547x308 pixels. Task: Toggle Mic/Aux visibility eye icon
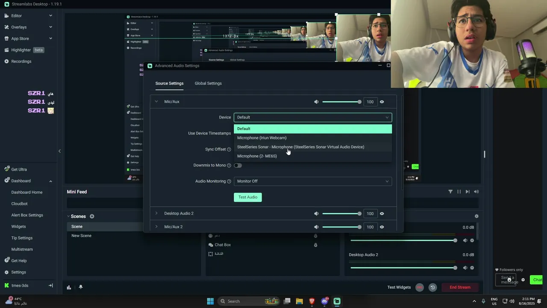[382, 102]
